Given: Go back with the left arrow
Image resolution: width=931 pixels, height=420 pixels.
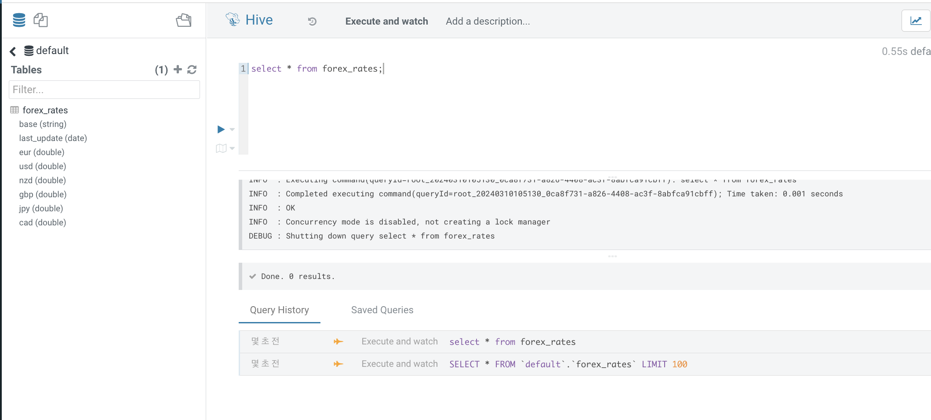Looking at the screenshot, I should click(13, 51).
